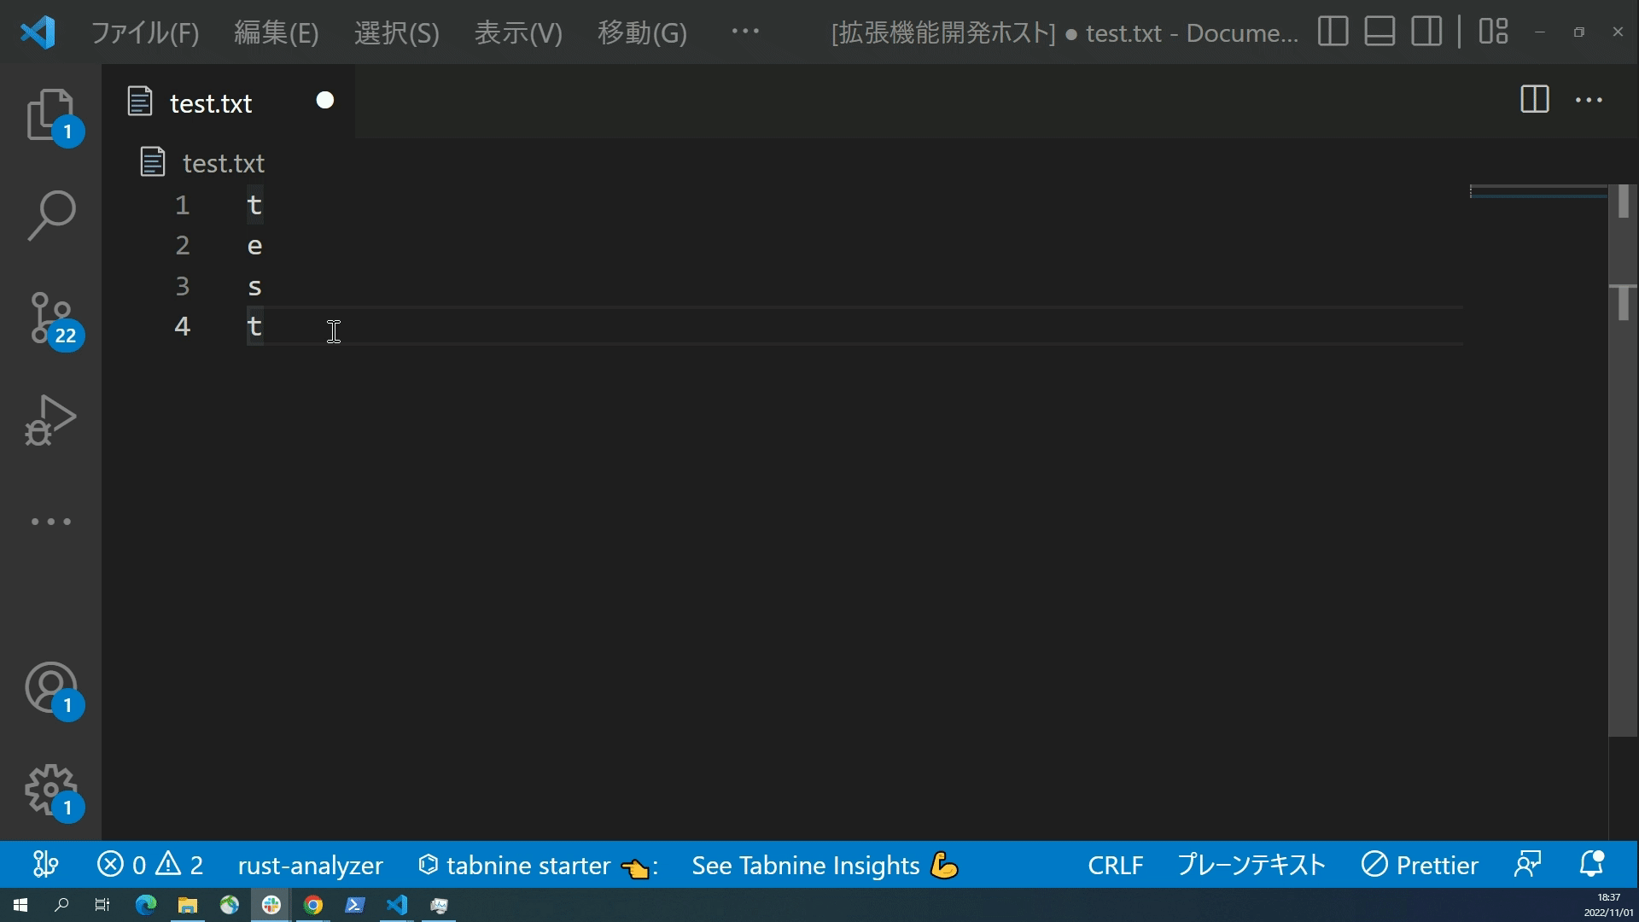Launch Microsoft Edge from taskbar

(x=146, y=905)
